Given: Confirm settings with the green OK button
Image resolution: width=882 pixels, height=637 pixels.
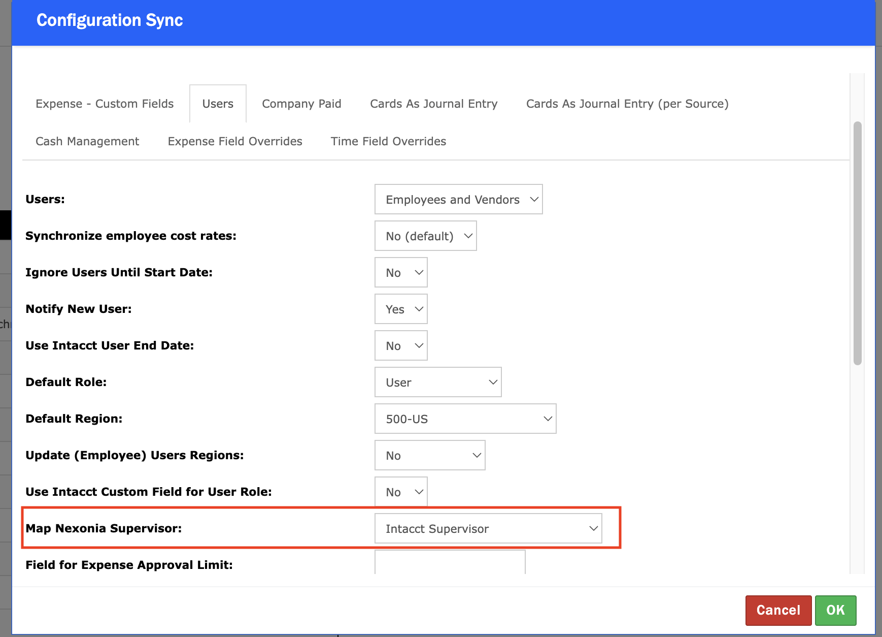Looking at the screenshot, I should point(835,610).
